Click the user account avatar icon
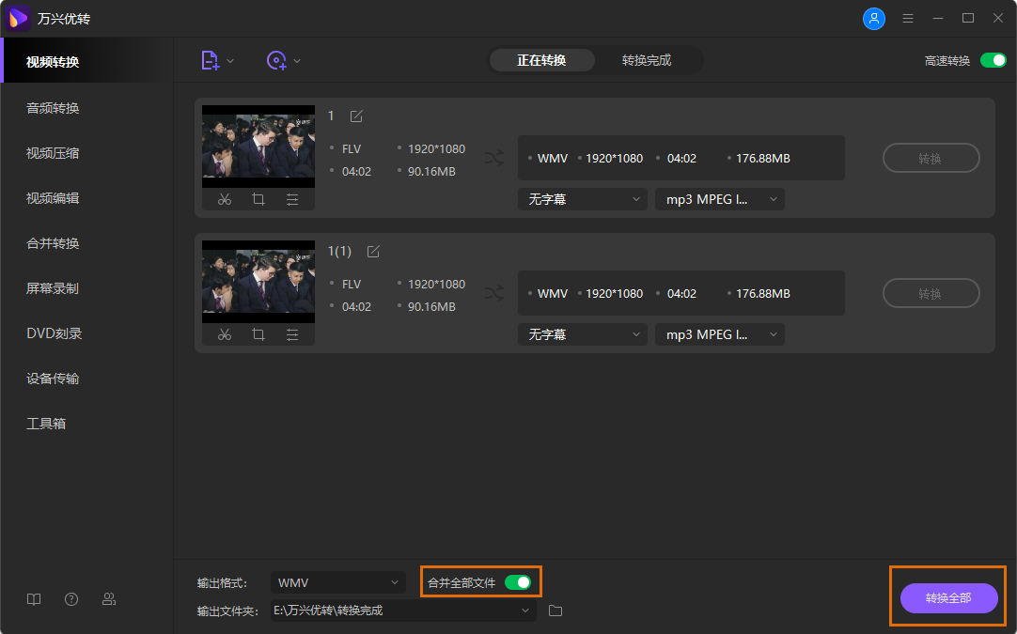Image resolution: width=1017 pixels, height=634 pixels. point(874,19)
